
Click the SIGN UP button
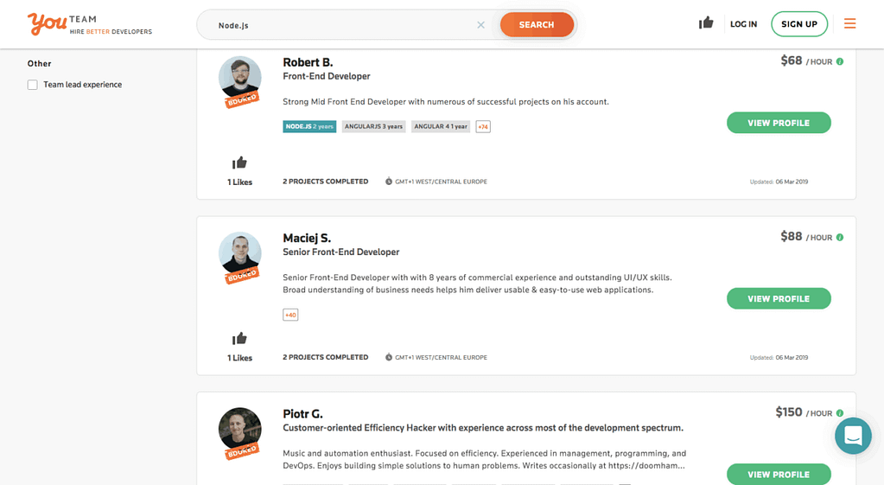pos(798,24)
